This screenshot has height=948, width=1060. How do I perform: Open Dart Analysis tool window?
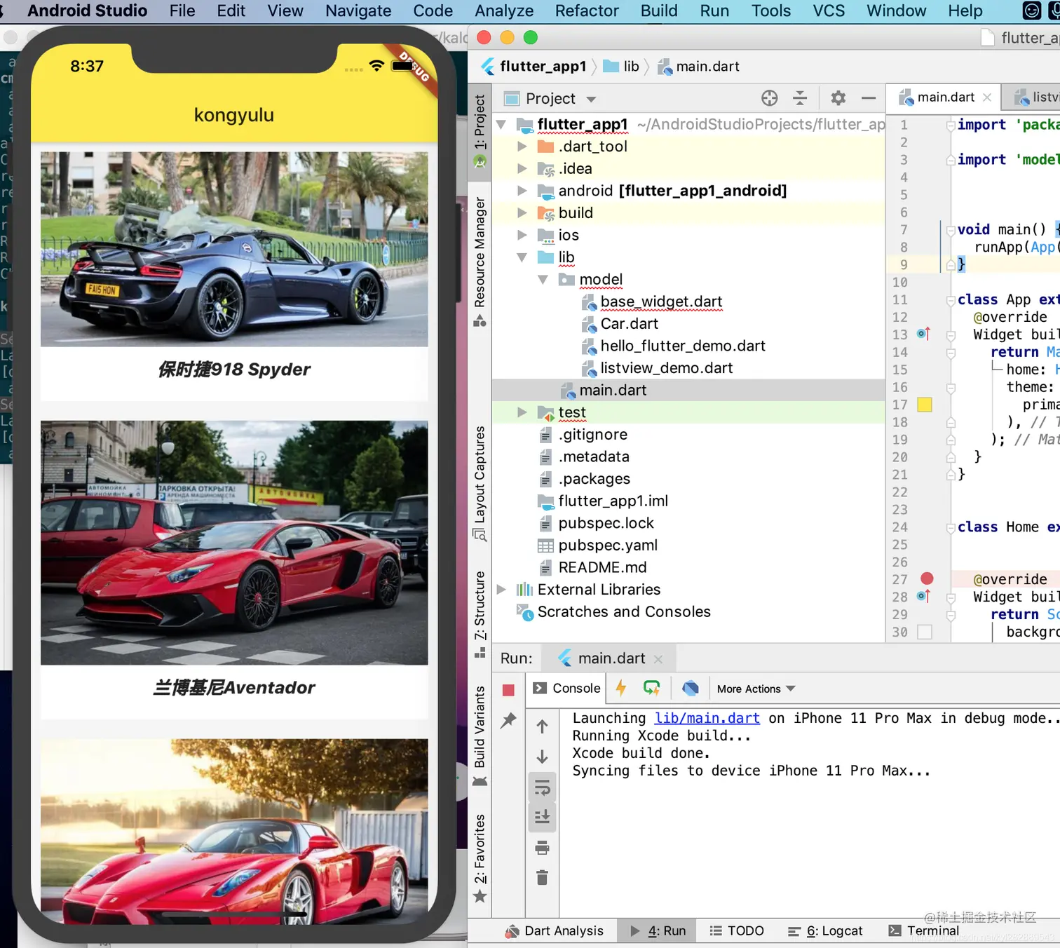(x=554, y=930)
